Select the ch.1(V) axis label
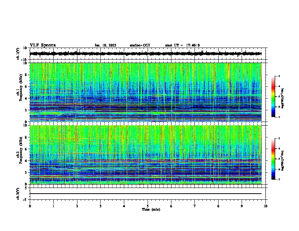 [18, 54]
